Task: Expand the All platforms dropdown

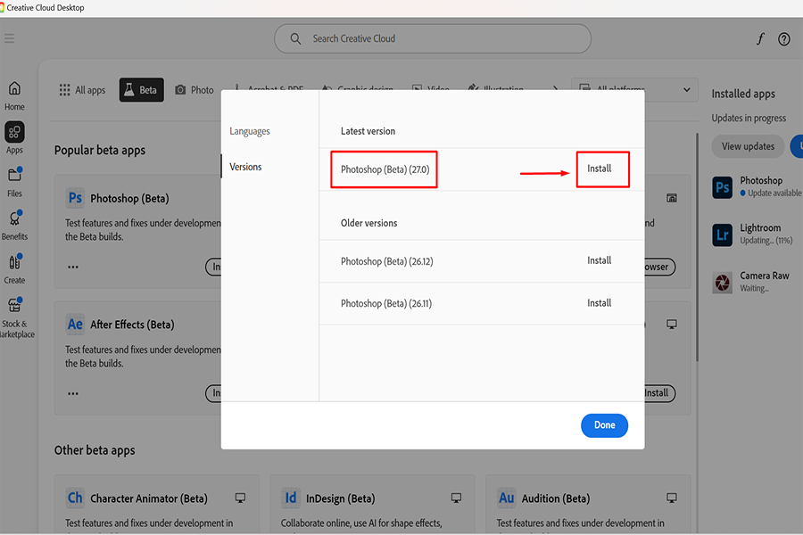Action: tap(634, 90)
